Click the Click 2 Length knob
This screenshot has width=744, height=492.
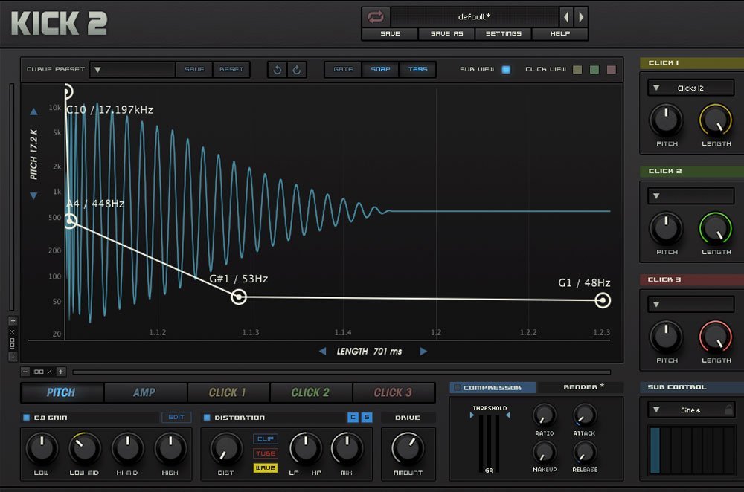tap(716, 228)
